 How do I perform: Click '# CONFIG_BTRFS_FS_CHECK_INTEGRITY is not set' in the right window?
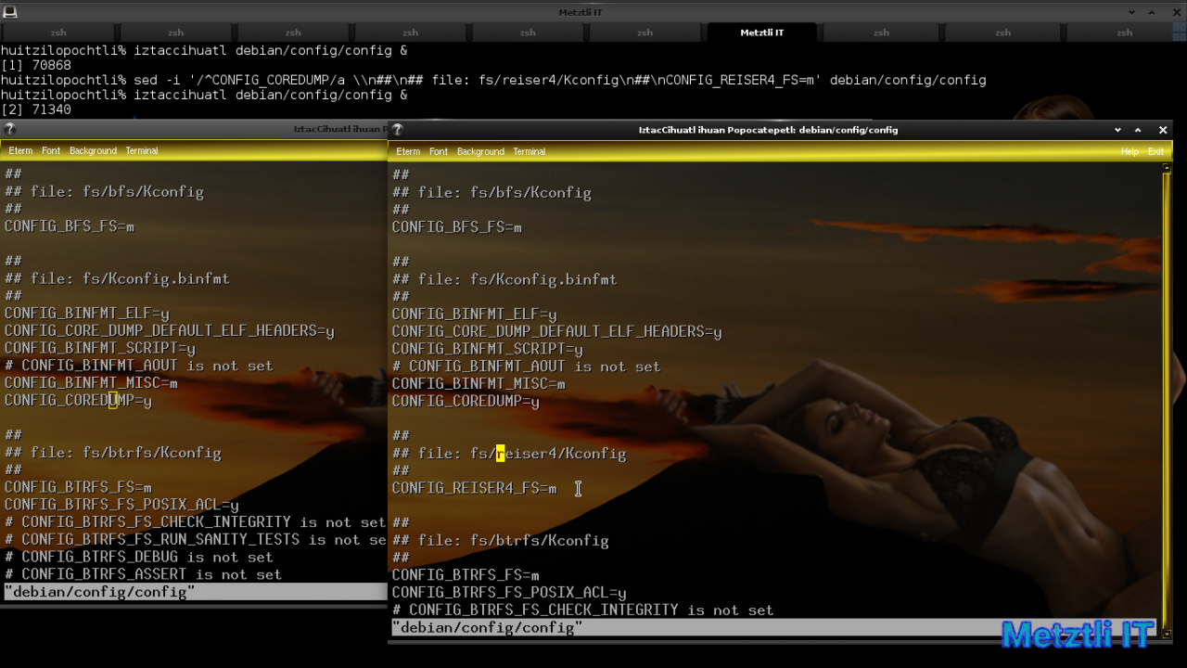(582, 610)
